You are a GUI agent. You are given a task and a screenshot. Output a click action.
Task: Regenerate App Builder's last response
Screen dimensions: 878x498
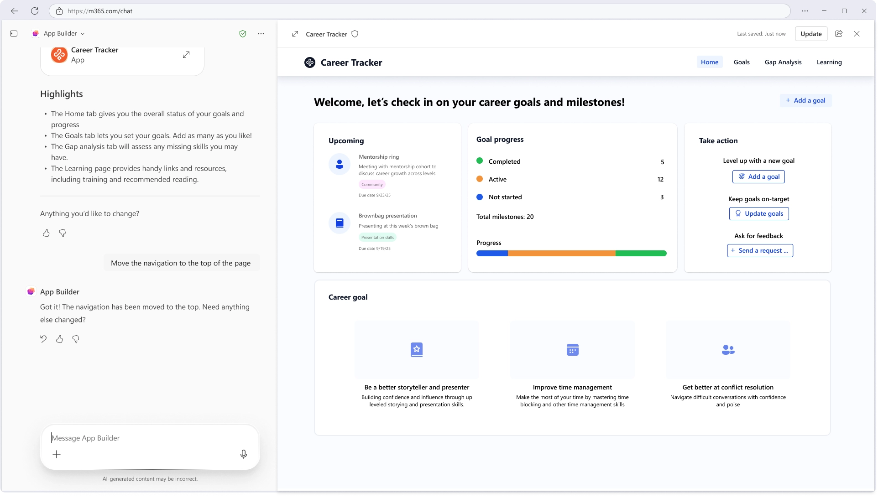click(43, 339)
